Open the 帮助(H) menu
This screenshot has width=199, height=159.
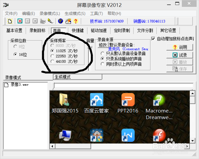click(x=114, y=13)
